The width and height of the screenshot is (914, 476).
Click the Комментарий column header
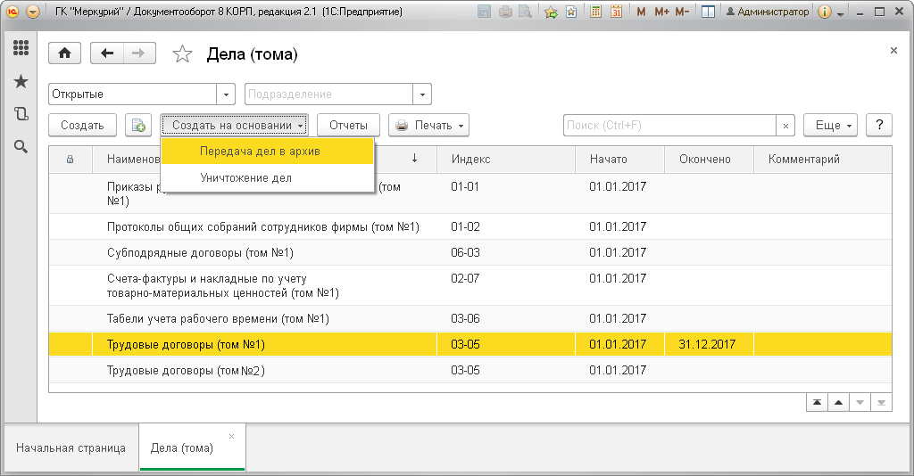pyautogui.click(x=822, y=159)
